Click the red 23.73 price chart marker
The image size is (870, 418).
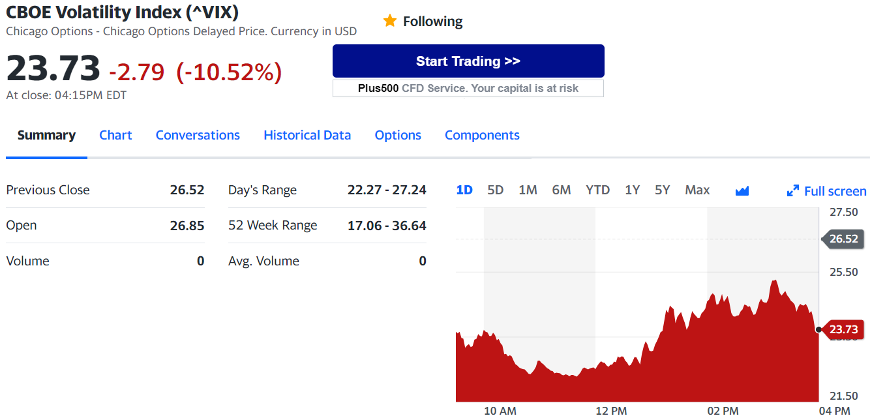pos(842,329)
